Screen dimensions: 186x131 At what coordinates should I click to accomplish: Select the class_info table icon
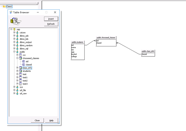point(20,68)
